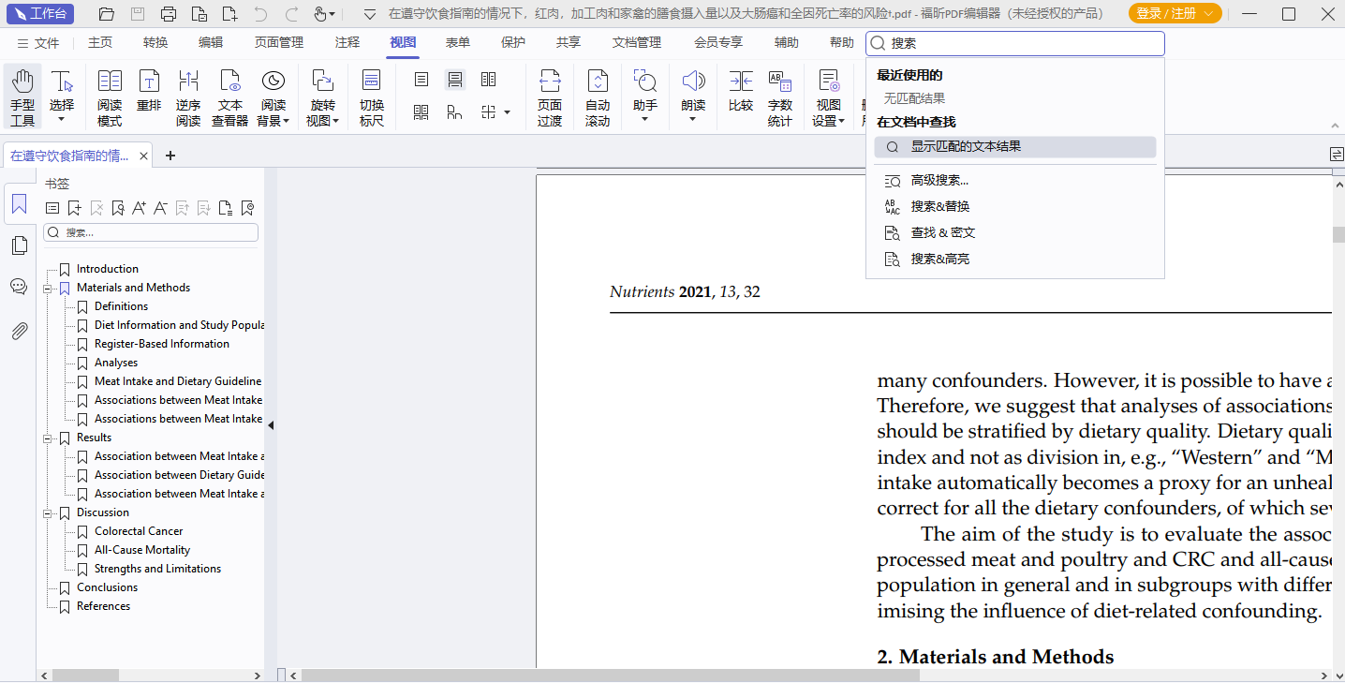Open the comments side panel
Screen dimensions: 1345x683
[x=19, y=287]
